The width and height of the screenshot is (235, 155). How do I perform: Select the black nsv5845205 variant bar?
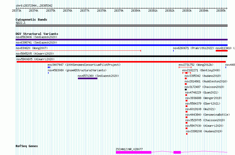click(121, 56)
